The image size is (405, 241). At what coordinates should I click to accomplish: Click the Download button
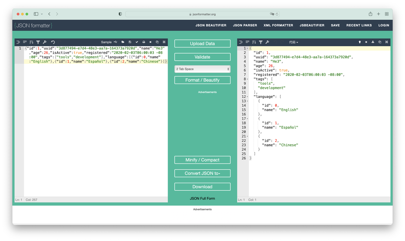pyautogui.click(x=202, y=187)
